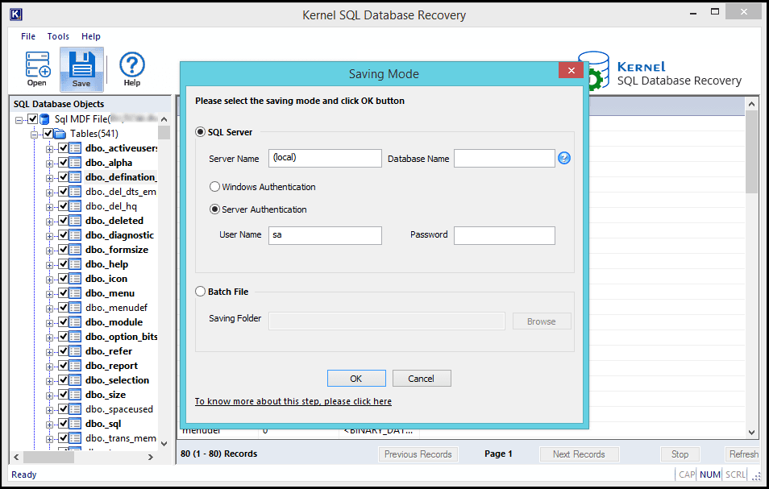Click table icon for dbo._alpha
Viewport: 769px width, 489px height.
click(x=75, y=162)
